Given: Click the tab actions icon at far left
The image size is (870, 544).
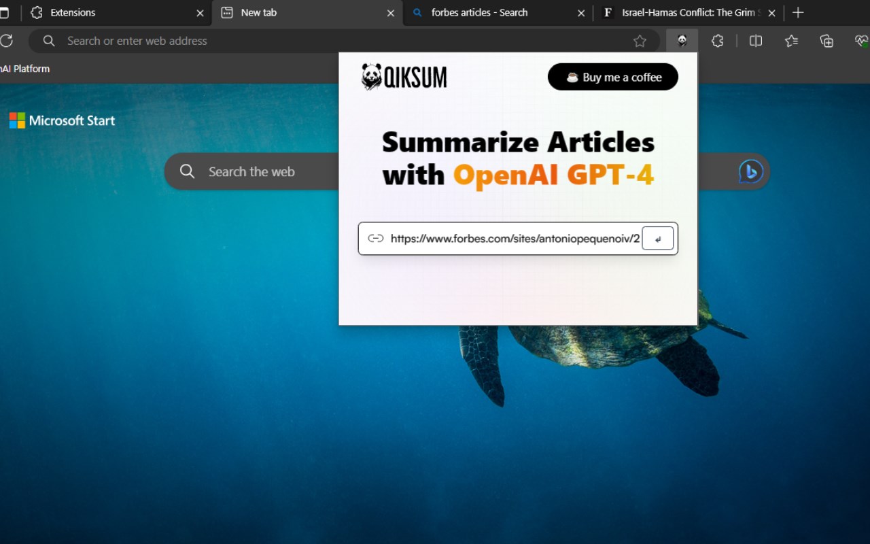Looking at the screenshot, I should (x=5, y=12).
